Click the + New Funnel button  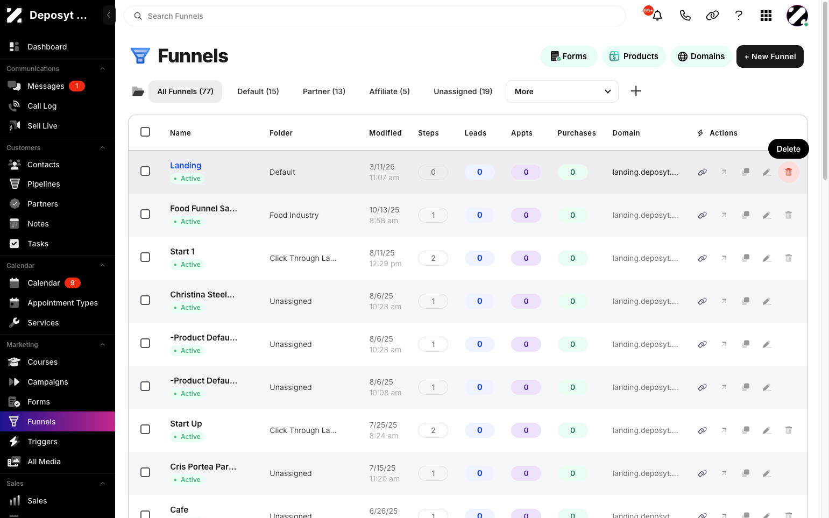pos(770,56)
